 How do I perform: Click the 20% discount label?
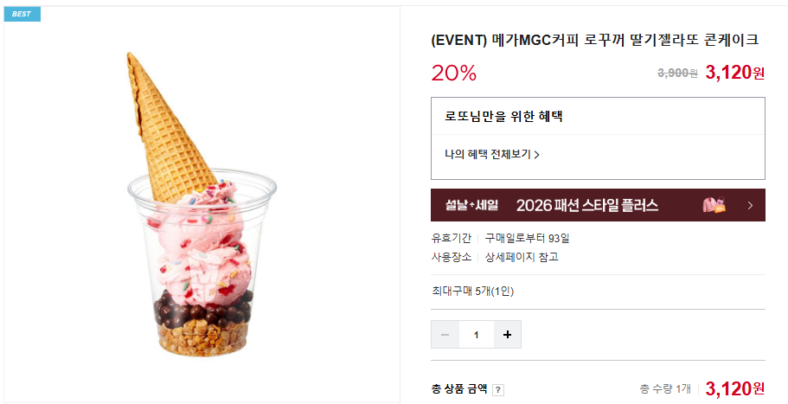coord(454,74)
